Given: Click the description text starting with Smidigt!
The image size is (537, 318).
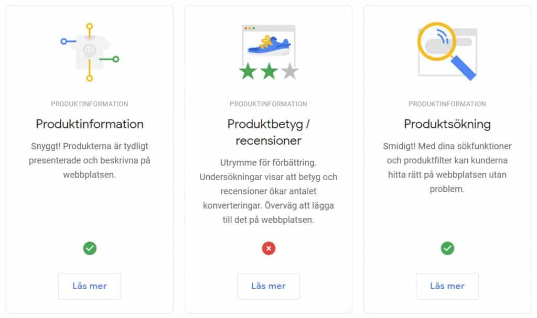Looking at the screenshot, I should (x=447, y=168).
